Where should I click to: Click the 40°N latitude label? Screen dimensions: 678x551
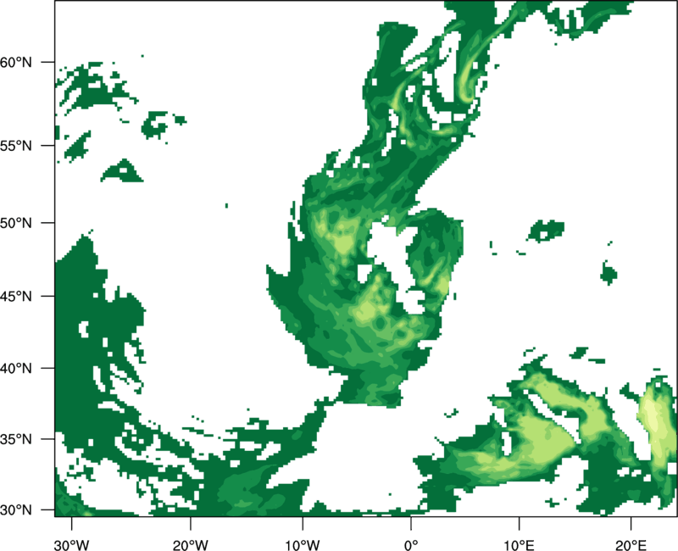(x=16, y=368)
